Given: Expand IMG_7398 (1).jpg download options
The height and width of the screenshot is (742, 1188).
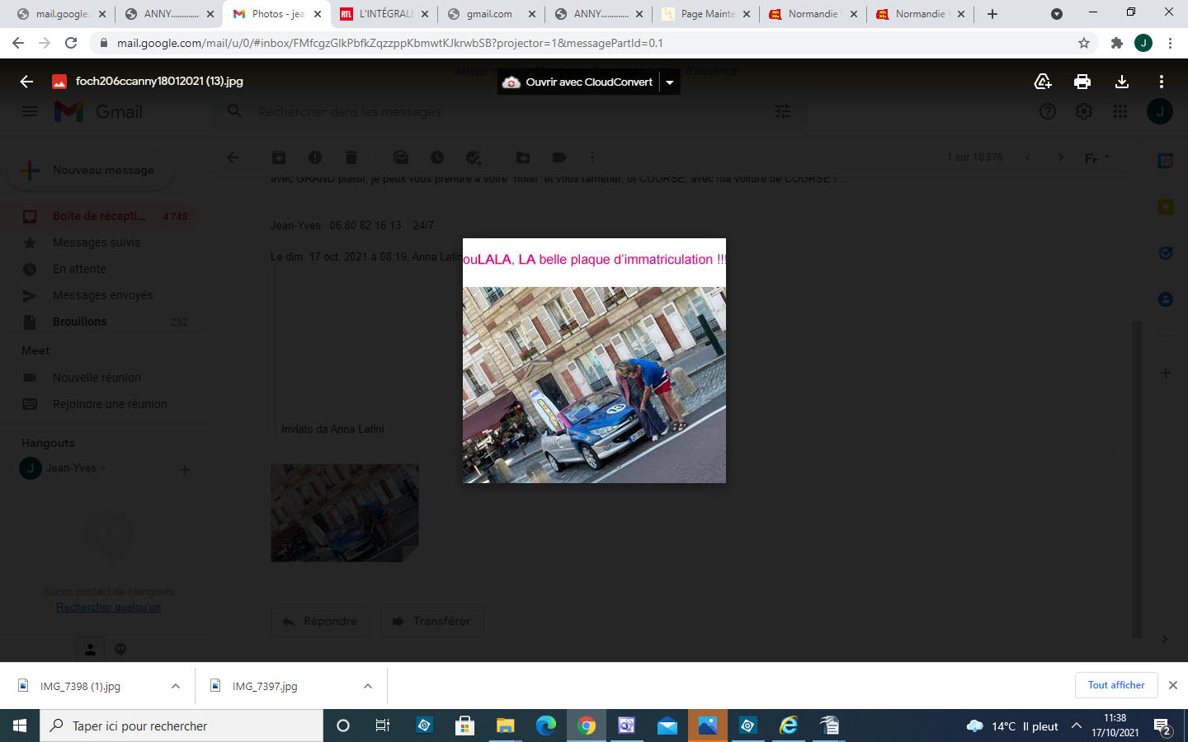Looking at the screenshot, I should pyautogui.click(x=176, y=686).
